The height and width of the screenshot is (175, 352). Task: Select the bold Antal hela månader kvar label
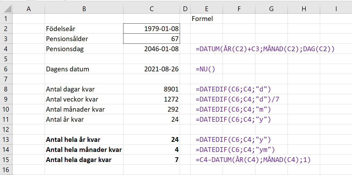[84, 150]
